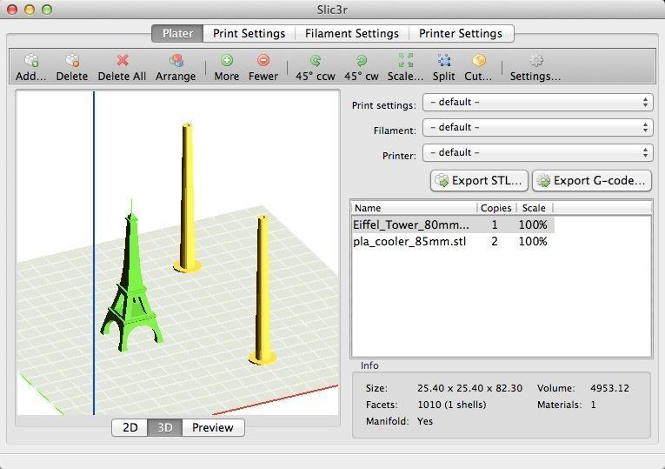Screen dimensions: 665x469
Task: Click the yellow minimize window button
Action: click(30, 10)
